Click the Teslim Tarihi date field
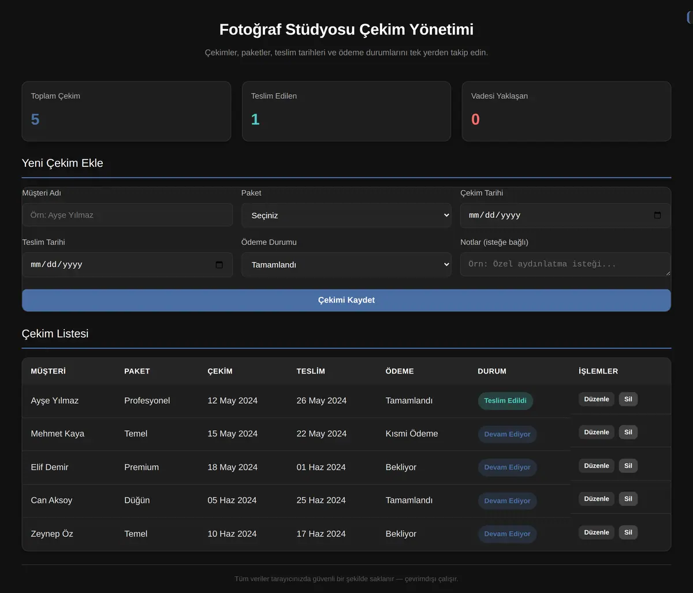 tap(127, 265)
